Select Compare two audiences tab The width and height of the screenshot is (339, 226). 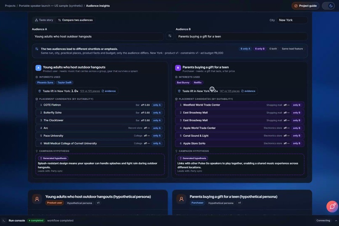(75, 20)
